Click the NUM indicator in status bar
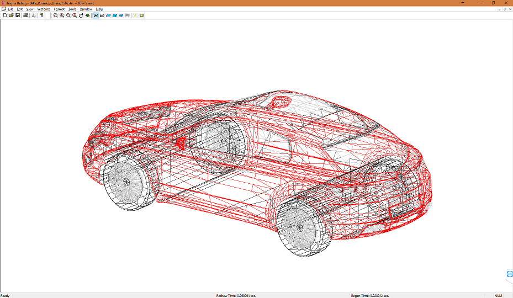 498,295
